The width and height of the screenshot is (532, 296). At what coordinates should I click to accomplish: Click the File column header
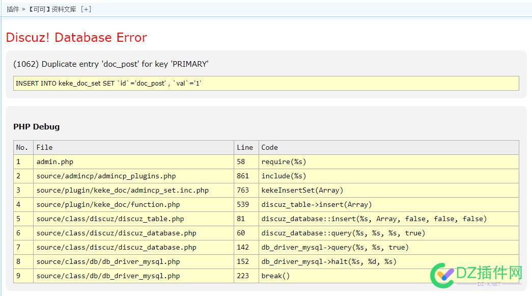pos(44,148)
